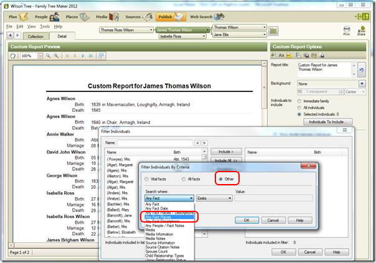Switch to the Collection tab

(x=35, y=36)
